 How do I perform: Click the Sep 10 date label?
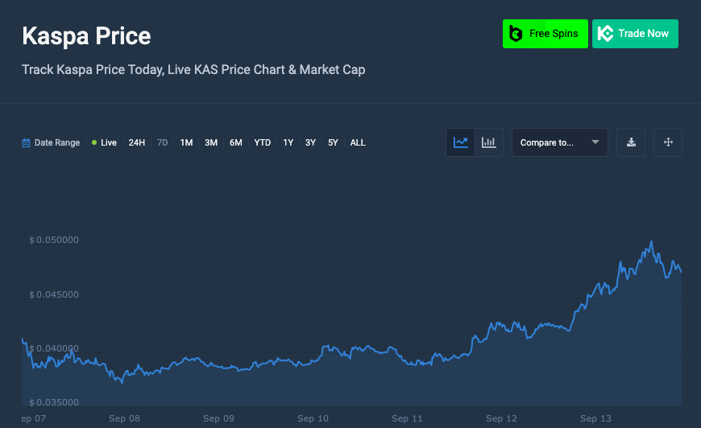click(x=313, y=418)
